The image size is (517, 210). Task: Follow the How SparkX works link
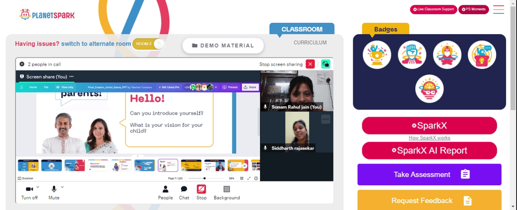(x=429, y=138)
